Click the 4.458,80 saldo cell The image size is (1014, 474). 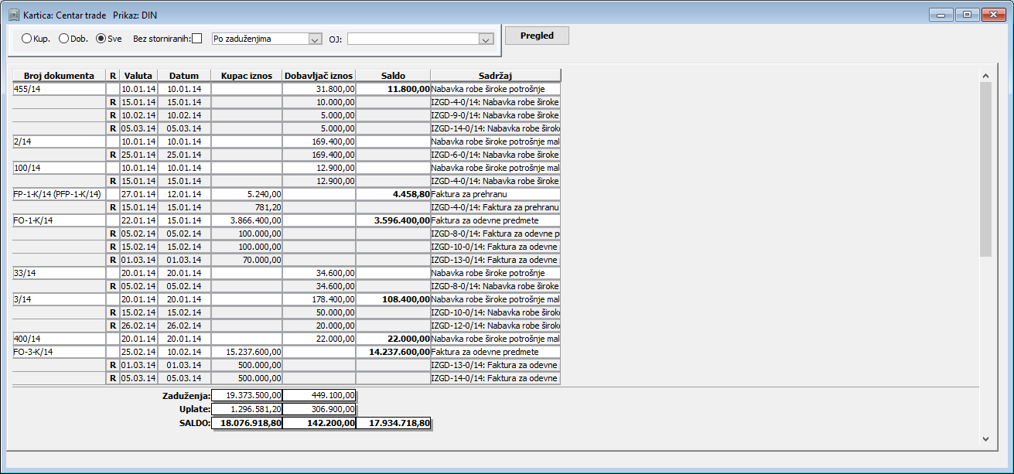click(394, 194)
